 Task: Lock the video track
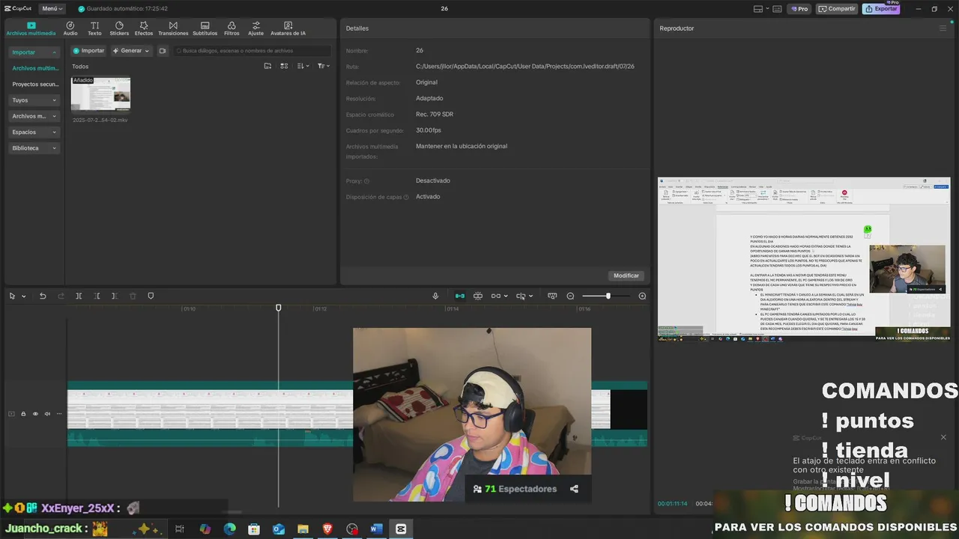[23, 414]
